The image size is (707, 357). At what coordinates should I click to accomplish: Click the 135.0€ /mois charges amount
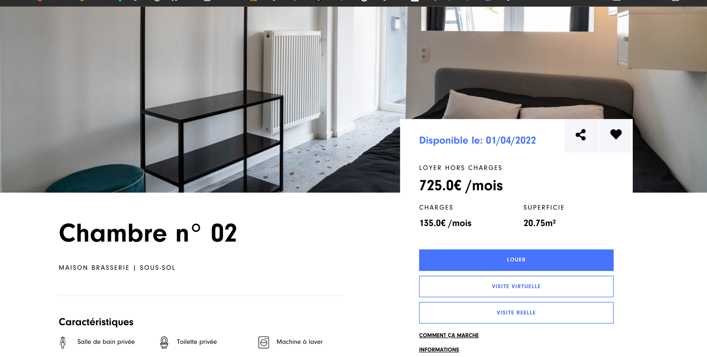(445, 223)
